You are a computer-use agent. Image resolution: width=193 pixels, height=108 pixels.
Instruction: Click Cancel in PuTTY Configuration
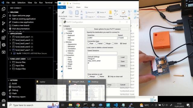coord(123,85)
